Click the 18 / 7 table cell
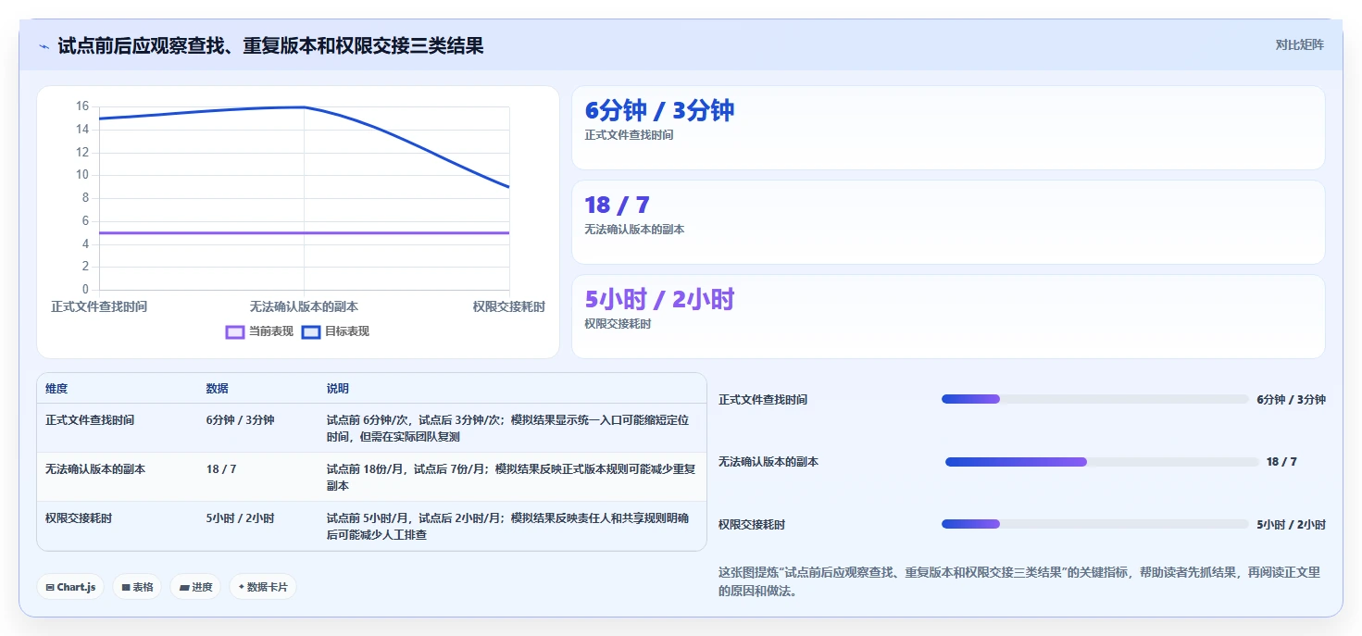This screenshot has height=636, width=1362. 221,469
